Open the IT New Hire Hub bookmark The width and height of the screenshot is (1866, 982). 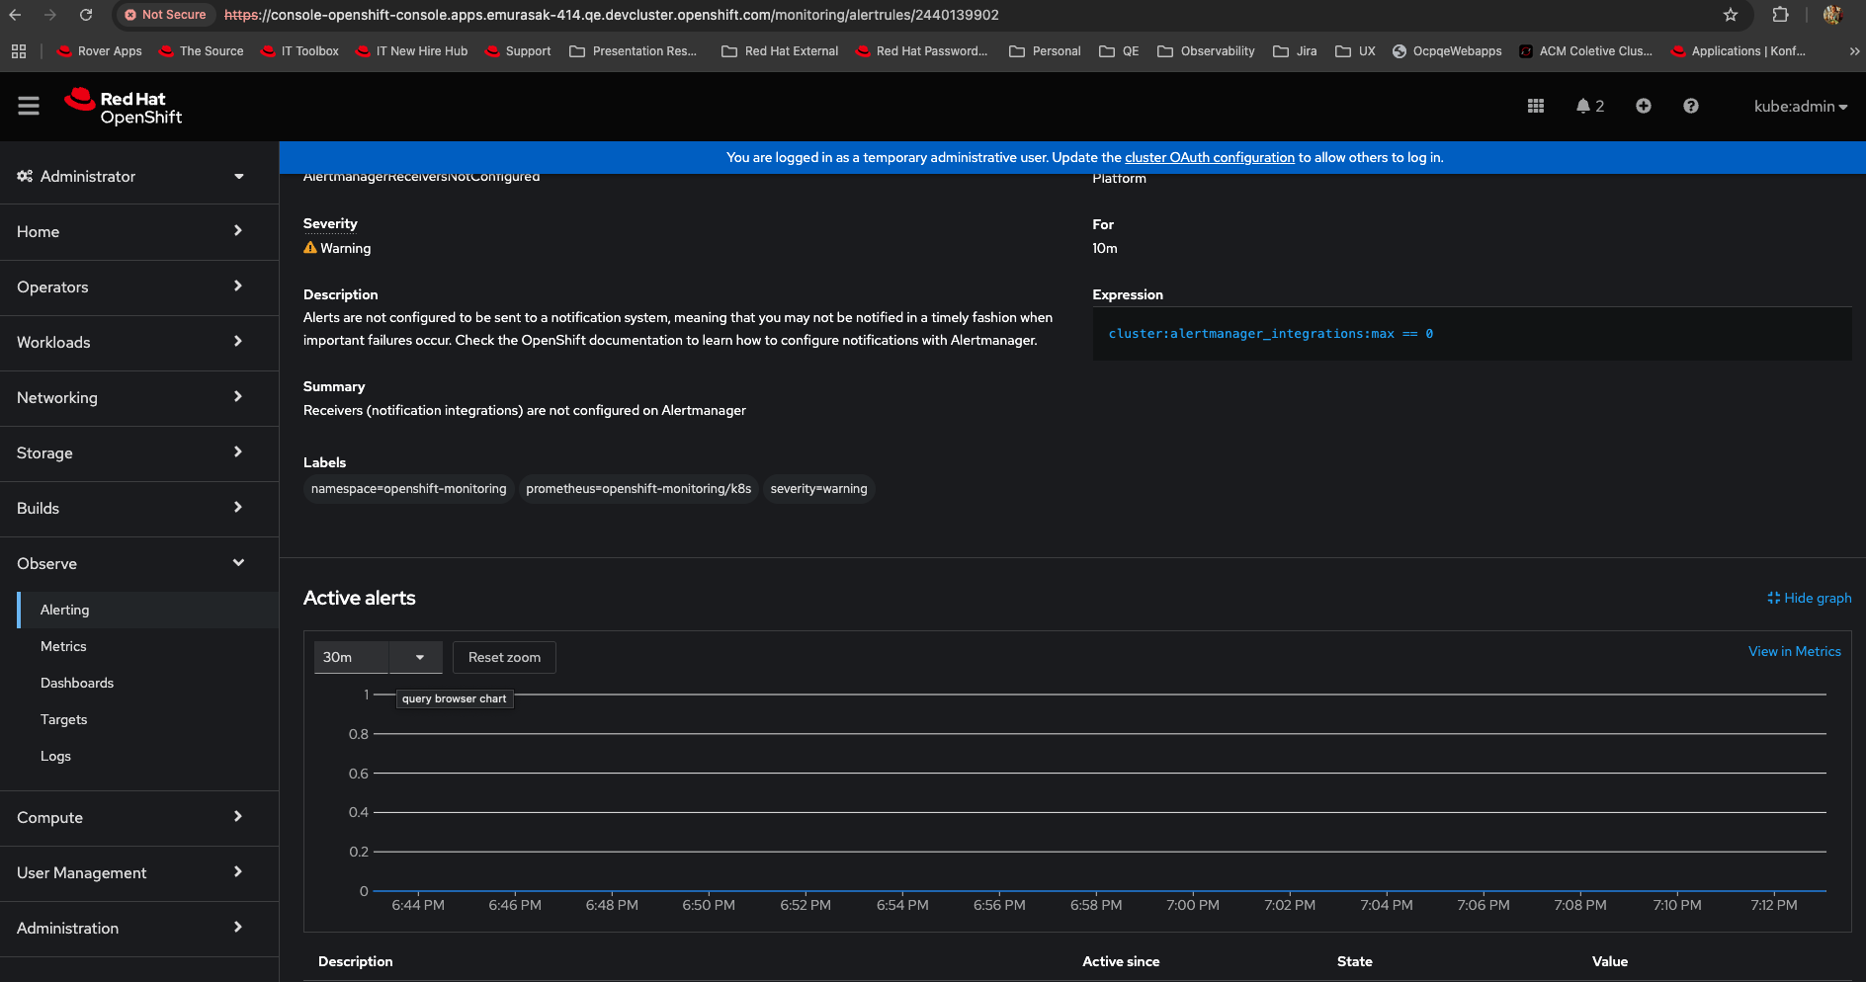(x=411, y=51)
